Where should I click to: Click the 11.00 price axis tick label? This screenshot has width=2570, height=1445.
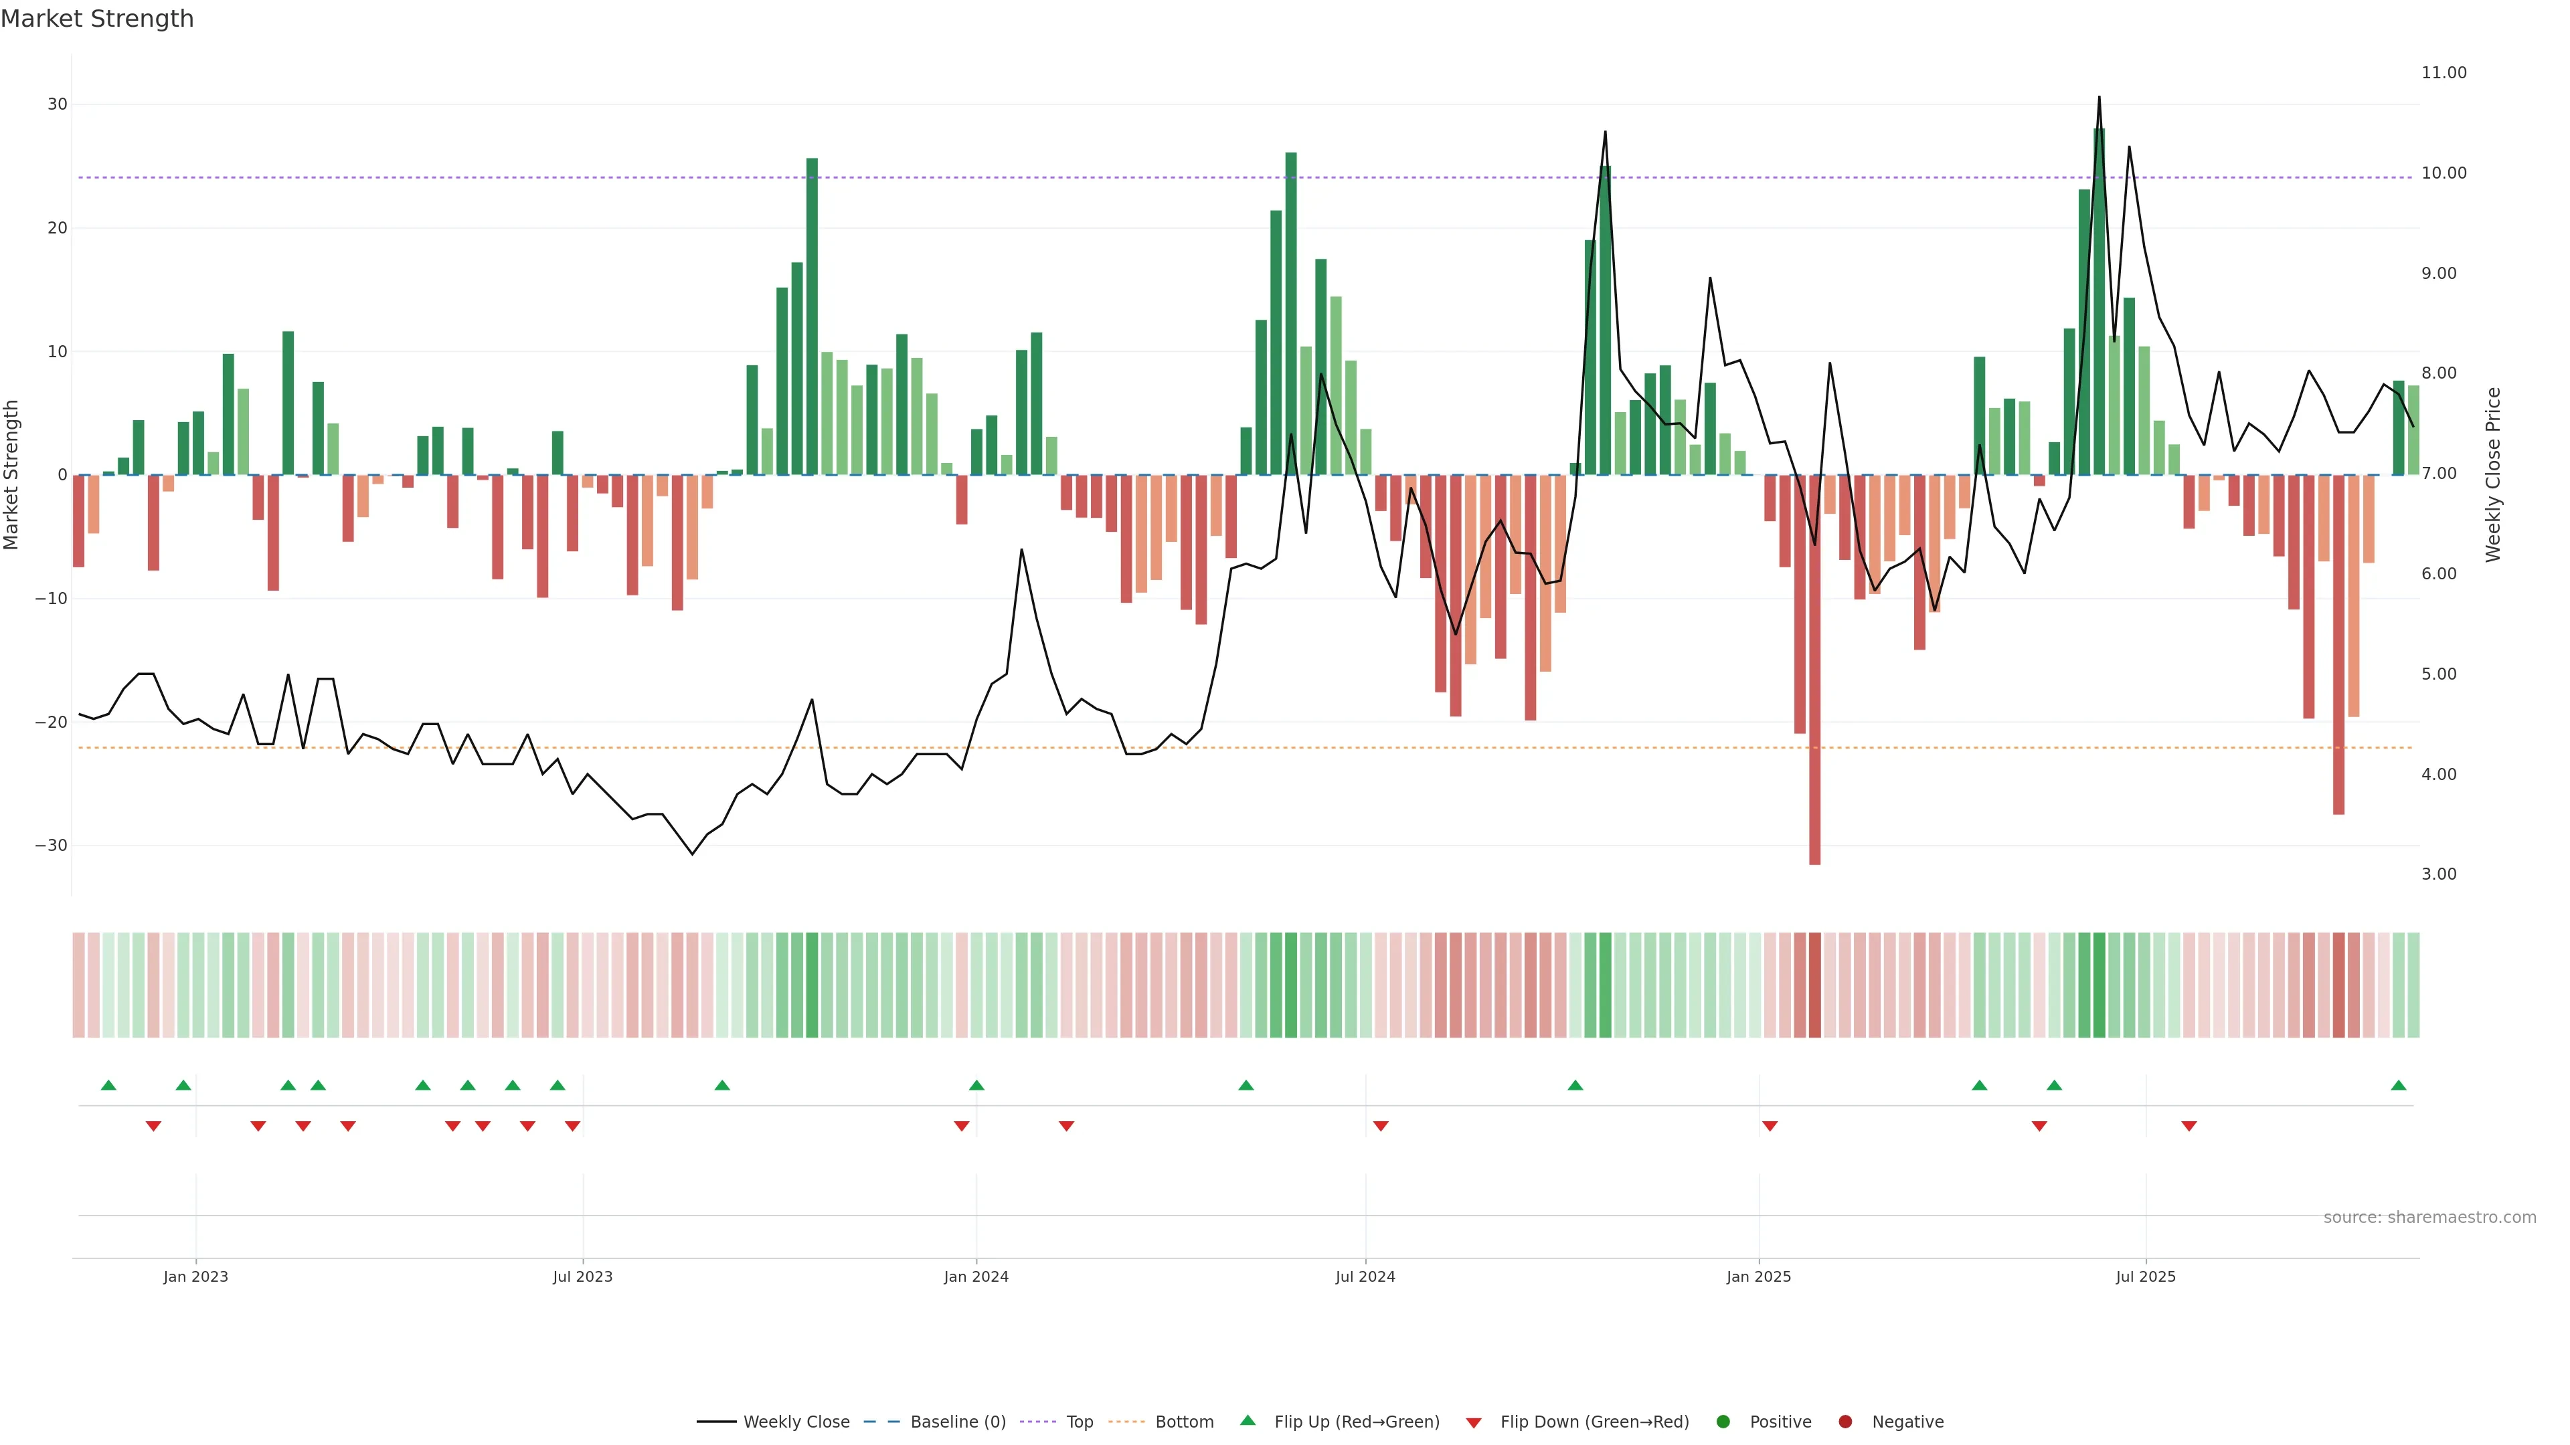click(2444, 73)
